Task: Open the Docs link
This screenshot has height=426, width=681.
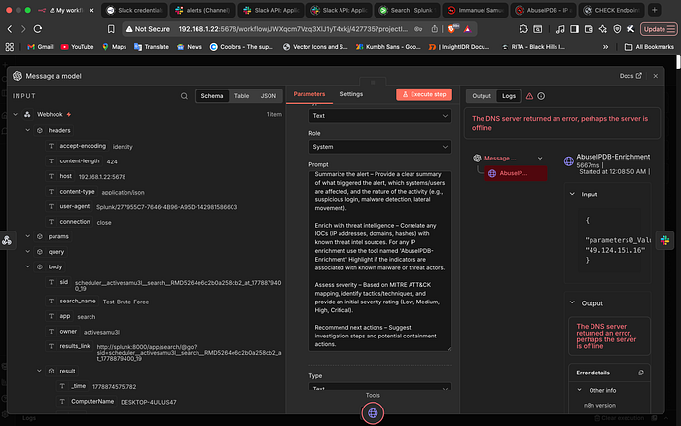Action: tap(630, 76)
